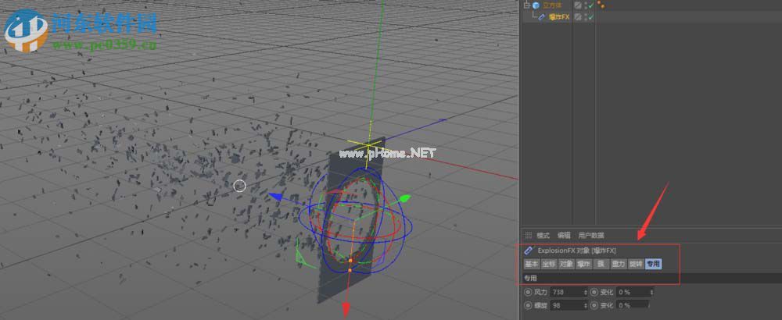Toggle the green check on the 爆炸FX row

pos(591,17)
